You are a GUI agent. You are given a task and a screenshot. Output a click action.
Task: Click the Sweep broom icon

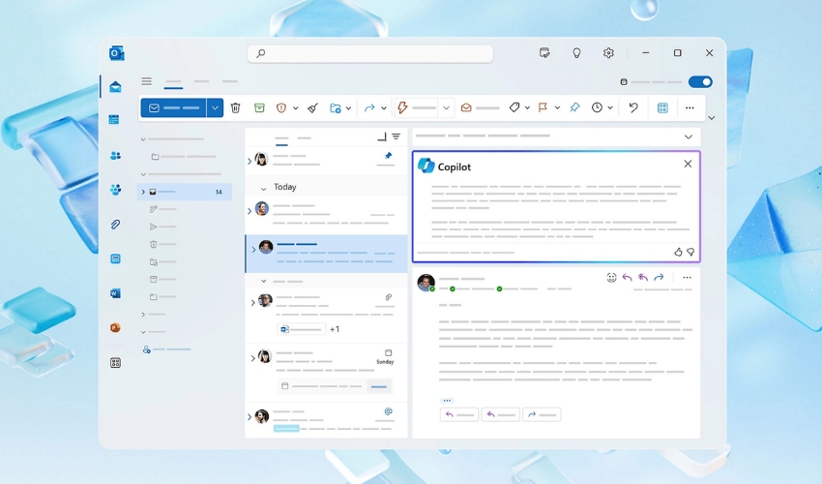(313, 107)
